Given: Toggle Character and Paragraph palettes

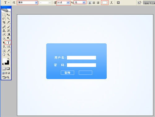Looking at the screenshot, I should 118,3.
